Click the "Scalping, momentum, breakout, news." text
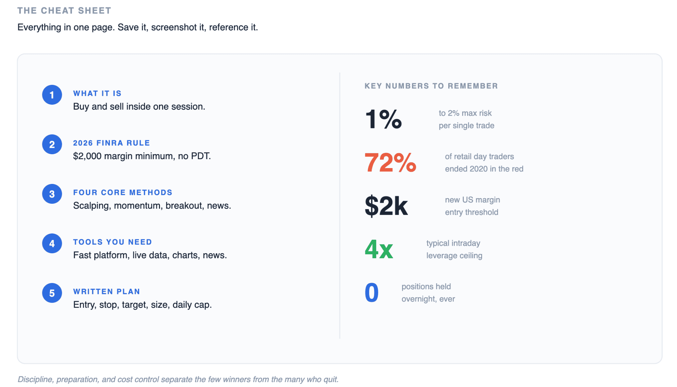This screenshot has height=387, width=677. pos(152,206)
